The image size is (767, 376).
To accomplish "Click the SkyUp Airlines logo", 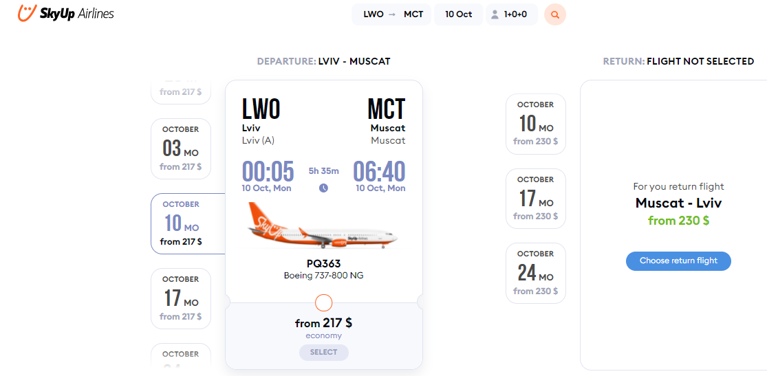I will pyautogui.click(x=65, y=12).
